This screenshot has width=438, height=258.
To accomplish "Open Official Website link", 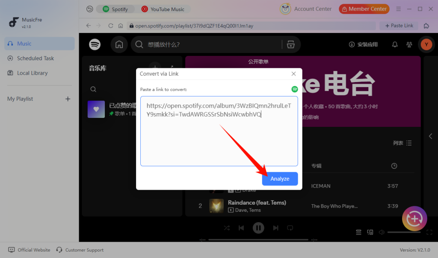I will click(30, 250).
